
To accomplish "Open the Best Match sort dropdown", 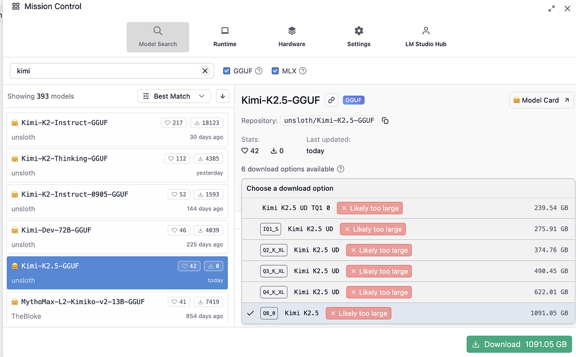I will [x=174, y=96].
